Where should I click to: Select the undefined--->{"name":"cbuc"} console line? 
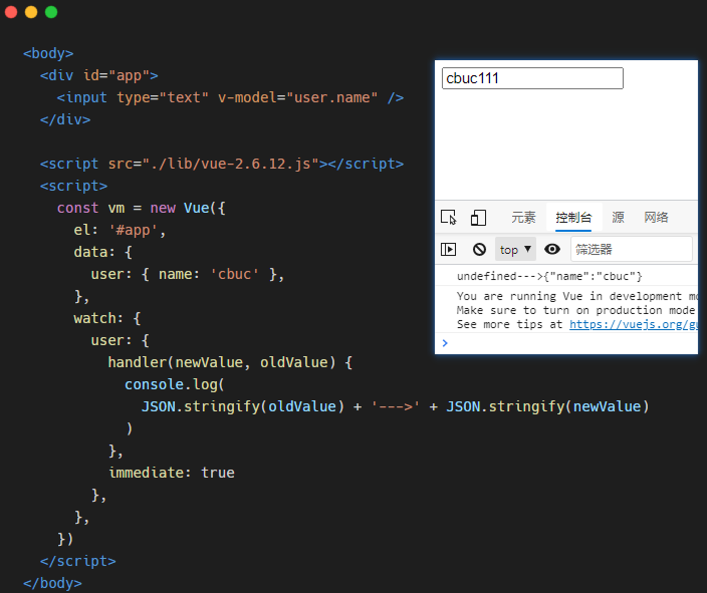pyautogui.click(x=549, y=276)
